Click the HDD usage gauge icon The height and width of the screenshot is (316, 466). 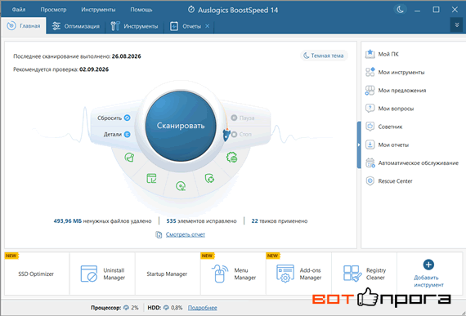pos(166,308)
